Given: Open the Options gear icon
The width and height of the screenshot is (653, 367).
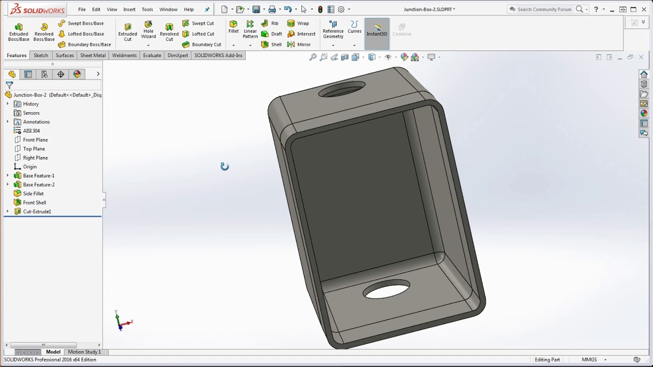Looking at the screenshot, I should (341, 9).
